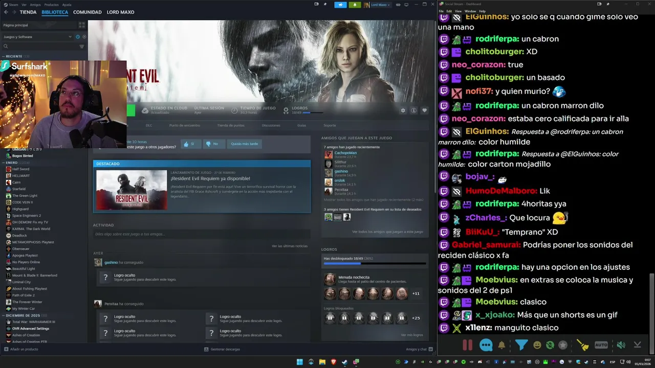Click the Quizás más tarde button

(244, 144)
